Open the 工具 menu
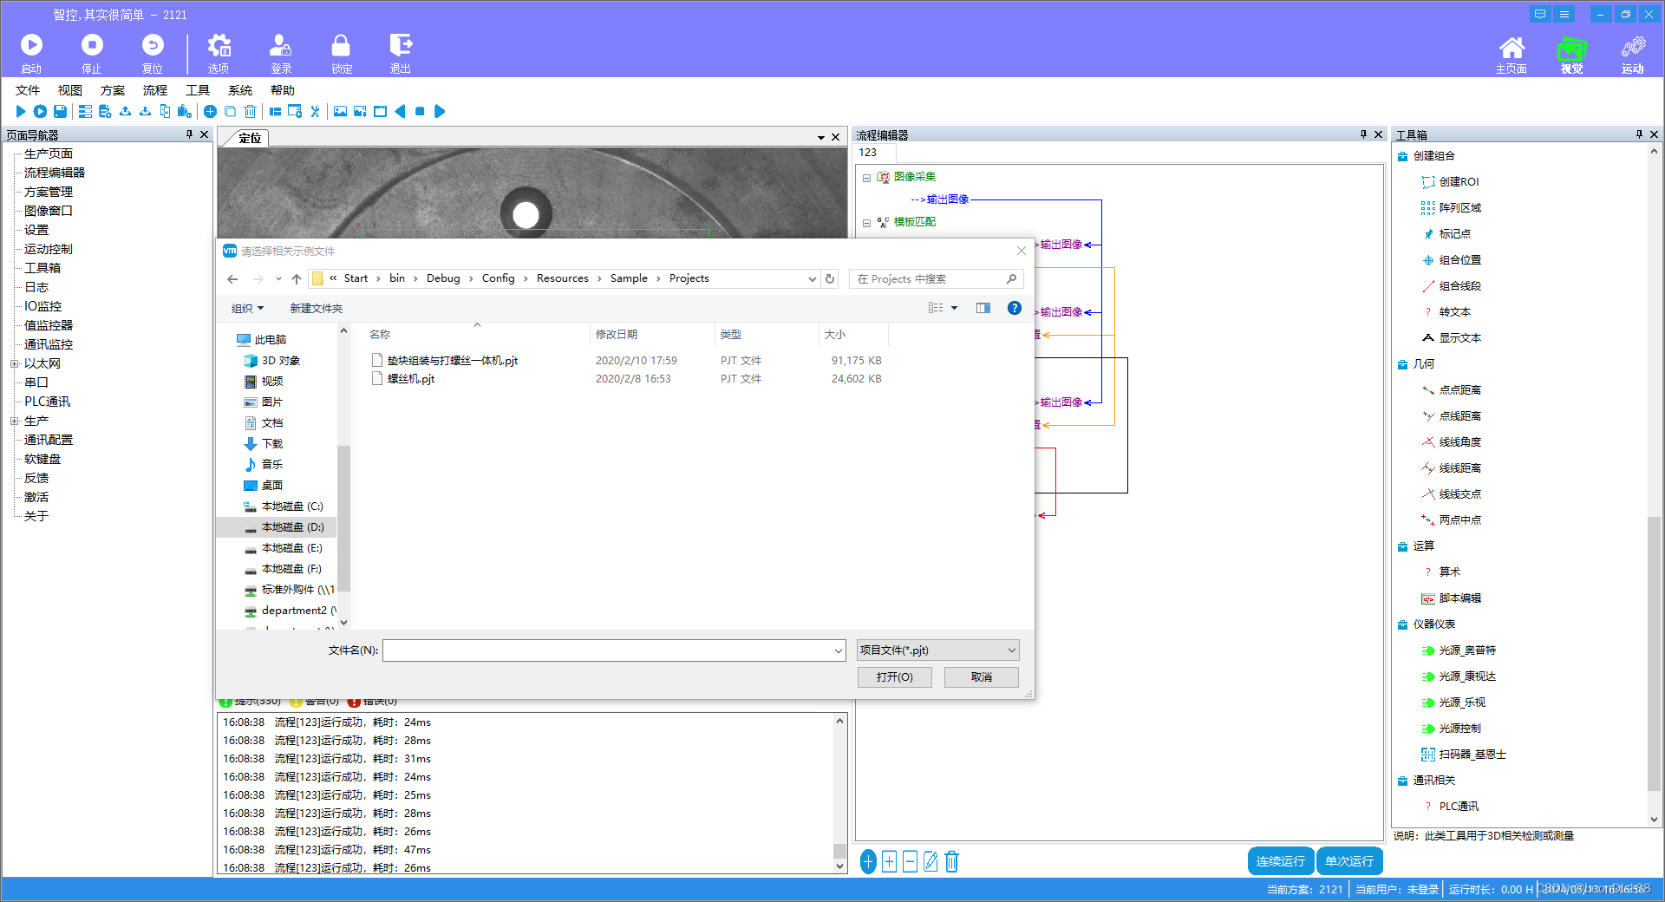The width and height of the screenshot is (1665, 902). click(197, 89)
